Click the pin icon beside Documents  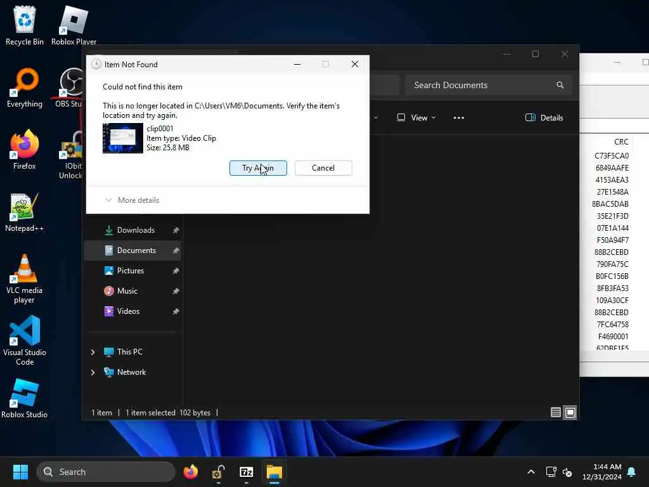pyautogui.click(x=176, y=250)
